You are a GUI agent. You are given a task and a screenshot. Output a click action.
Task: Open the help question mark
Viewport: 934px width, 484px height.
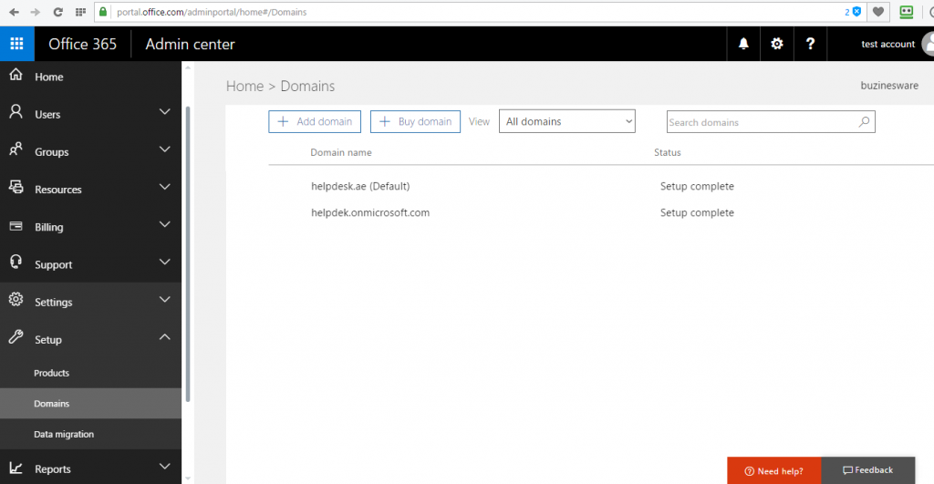click(810, 44)
